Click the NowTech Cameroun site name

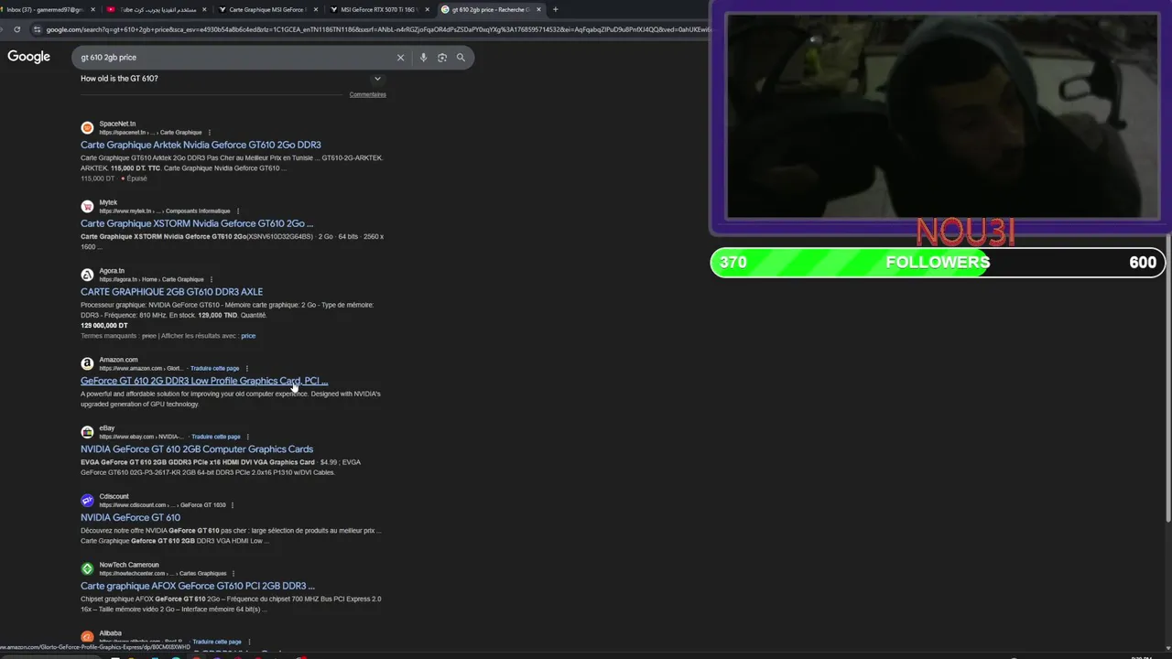[129, 565]
